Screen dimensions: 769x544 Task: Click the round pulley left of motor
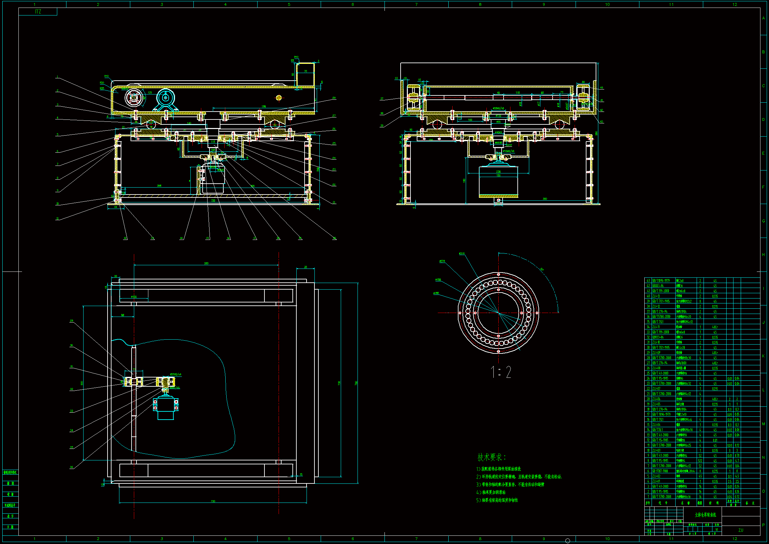click(134, 97)
